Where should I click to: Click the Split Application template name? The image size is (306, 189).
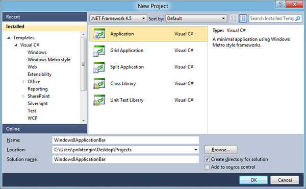click(127, 67)
